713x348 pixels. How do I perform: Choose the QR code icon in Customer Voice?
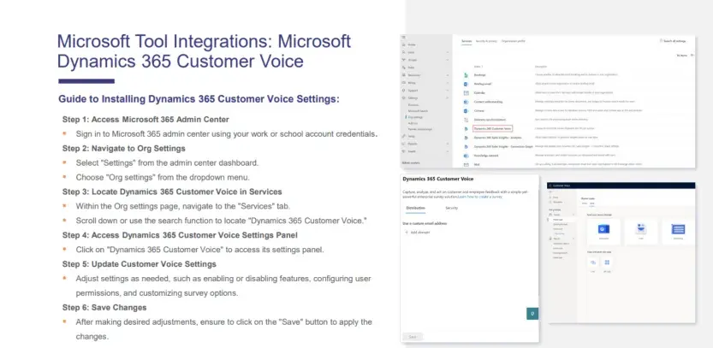click(x=607, y=262)
